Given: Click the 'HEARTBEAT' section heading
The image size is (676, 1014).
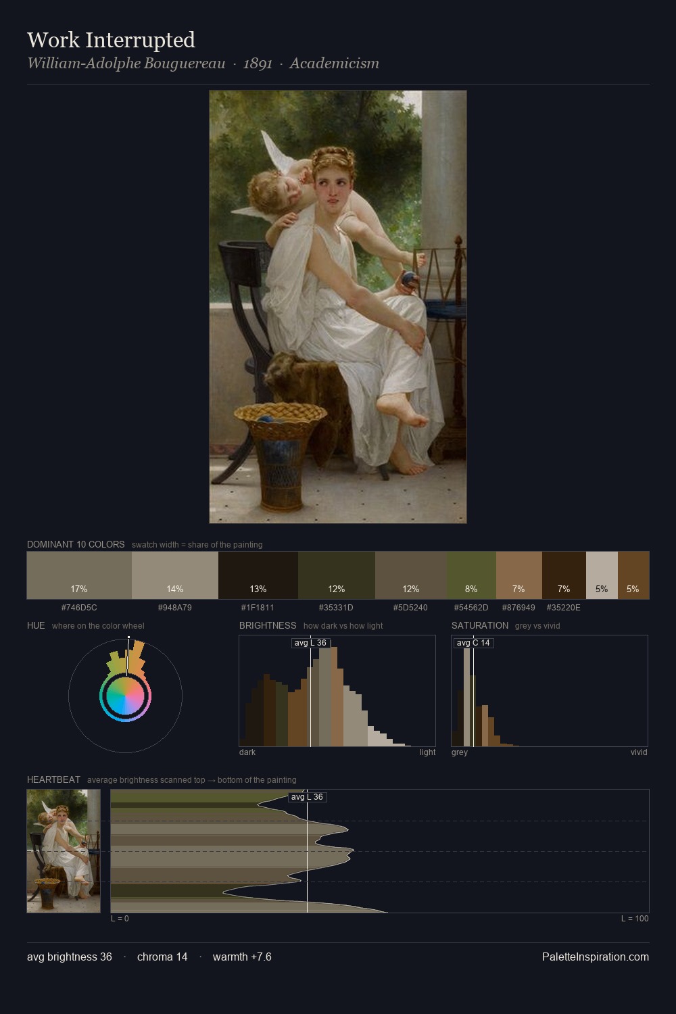Looking at the screenshot, I should point(53,779).
